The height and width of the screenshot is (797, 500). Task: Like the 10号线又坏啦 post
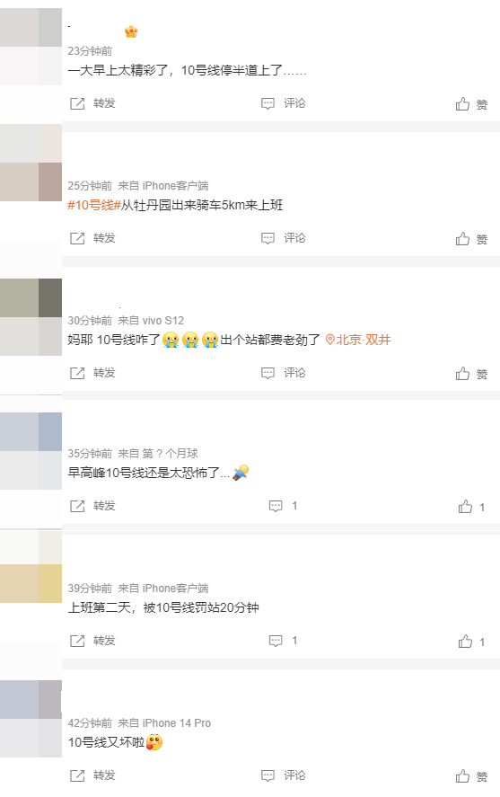(x=471, y=776)
